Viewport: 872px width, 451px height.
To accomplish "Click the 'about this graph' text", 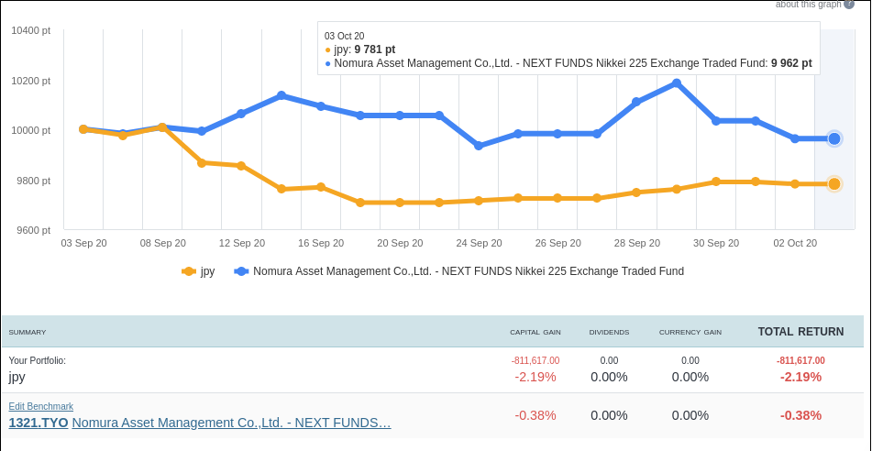I will click(808, 5).
